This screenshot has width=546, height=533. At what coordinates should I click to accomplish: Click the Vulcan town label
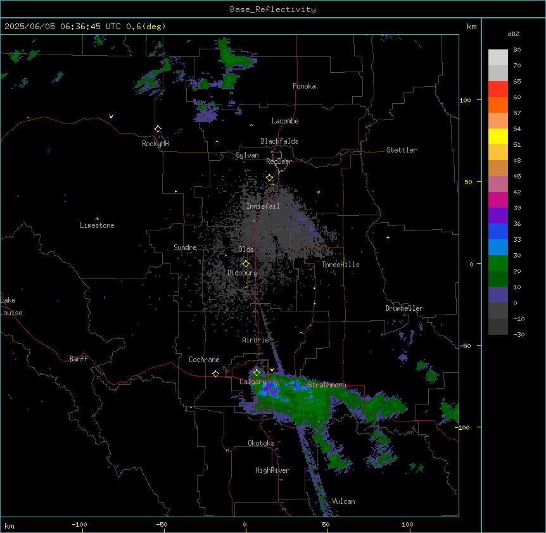[343, 501]
